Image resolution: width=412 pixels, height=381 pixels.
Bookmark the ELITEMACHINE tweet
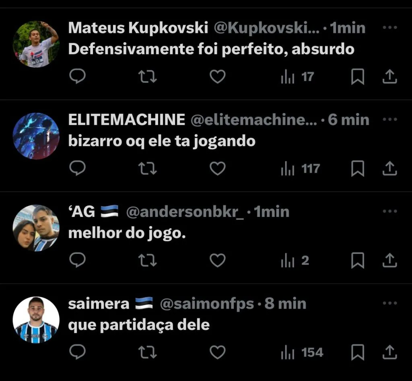[358, 169]
